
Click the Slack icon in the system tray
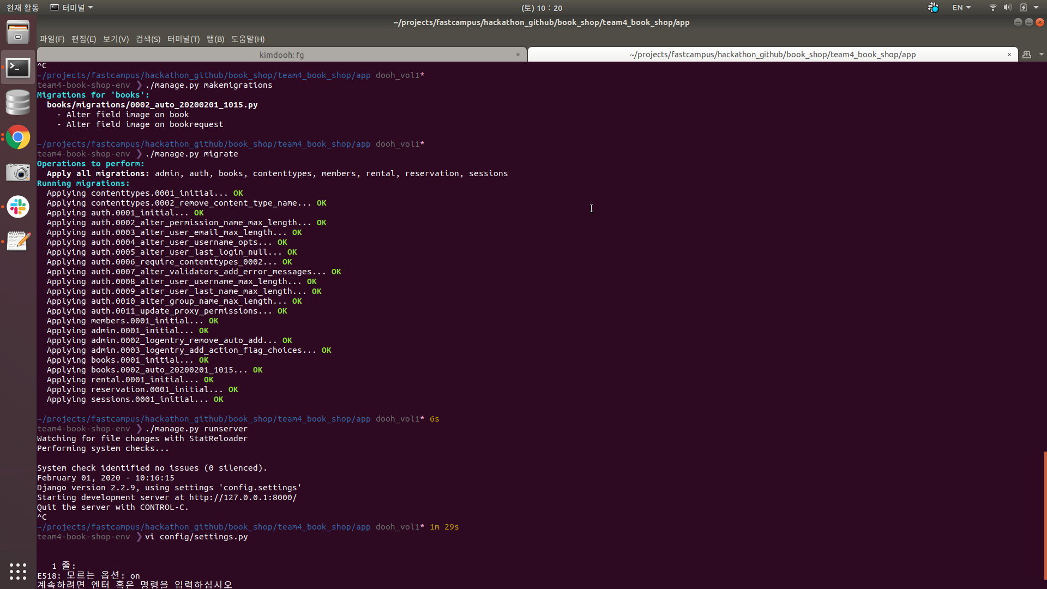pos(933,8)
